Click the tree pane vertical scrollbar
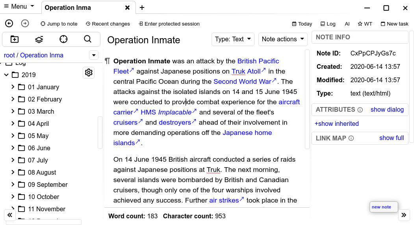 click(x=100, y=133)
